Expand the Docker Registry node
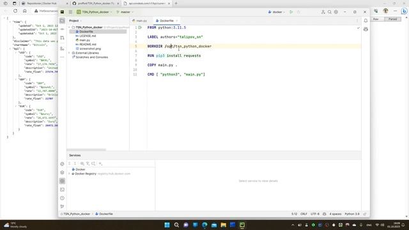The height and width of the screenshot is (230, 409). point(70,174)
